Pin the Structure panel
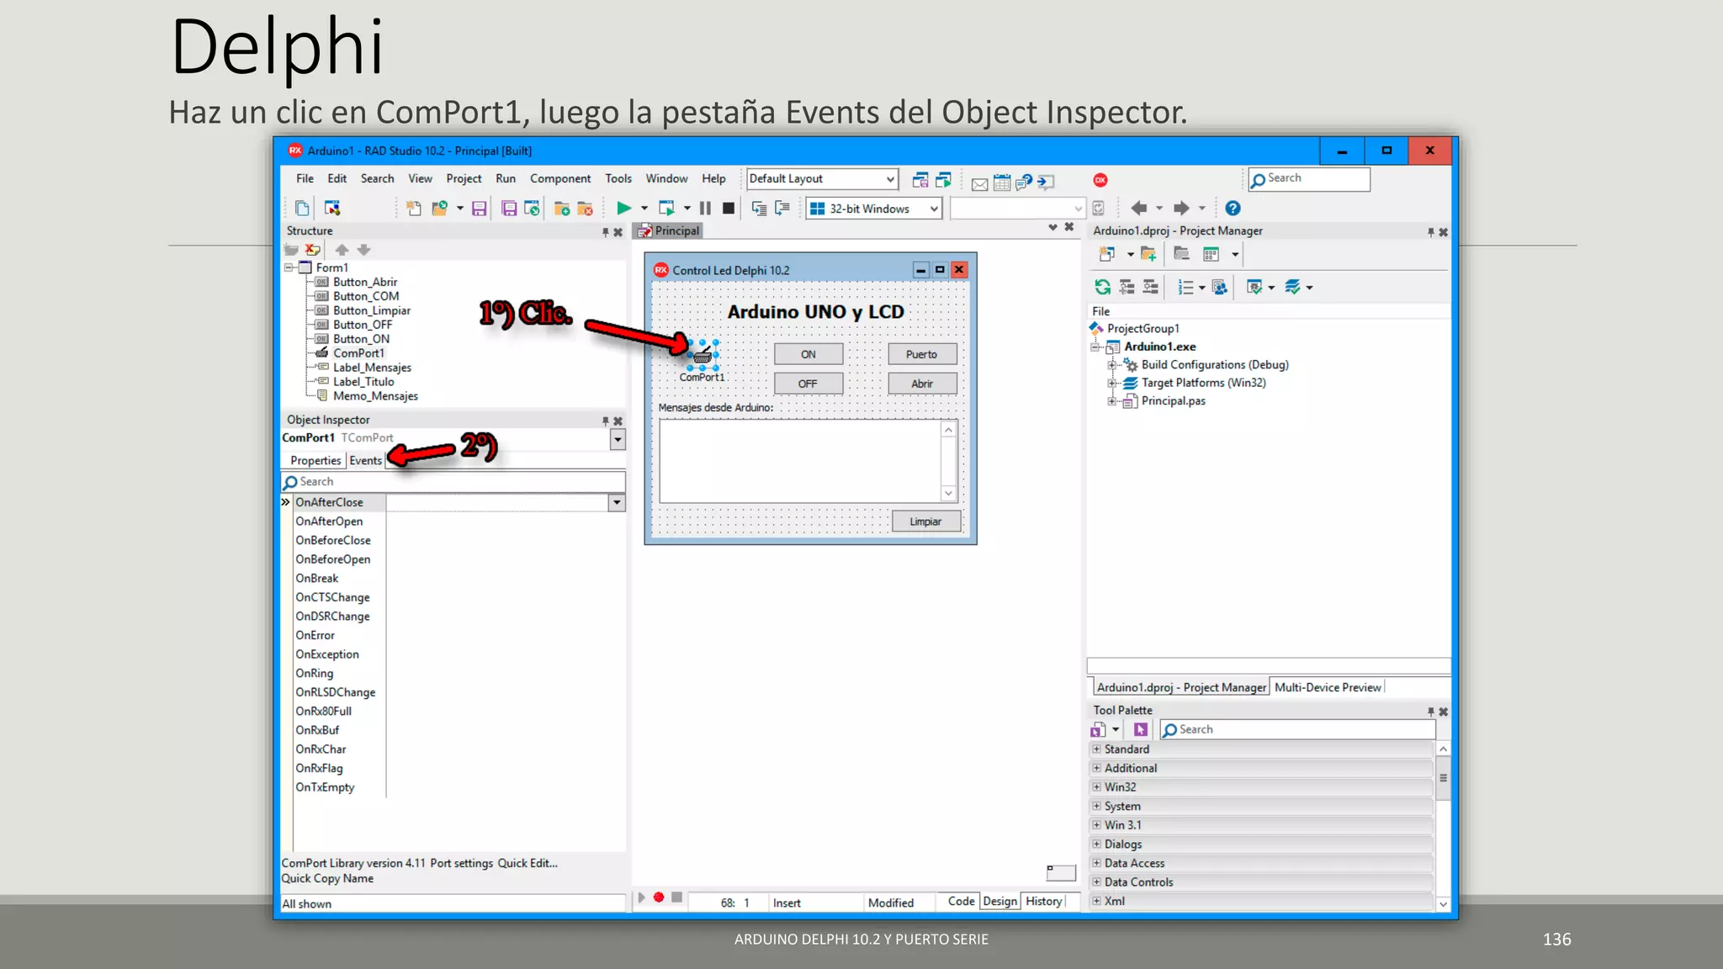 point(605,232)
